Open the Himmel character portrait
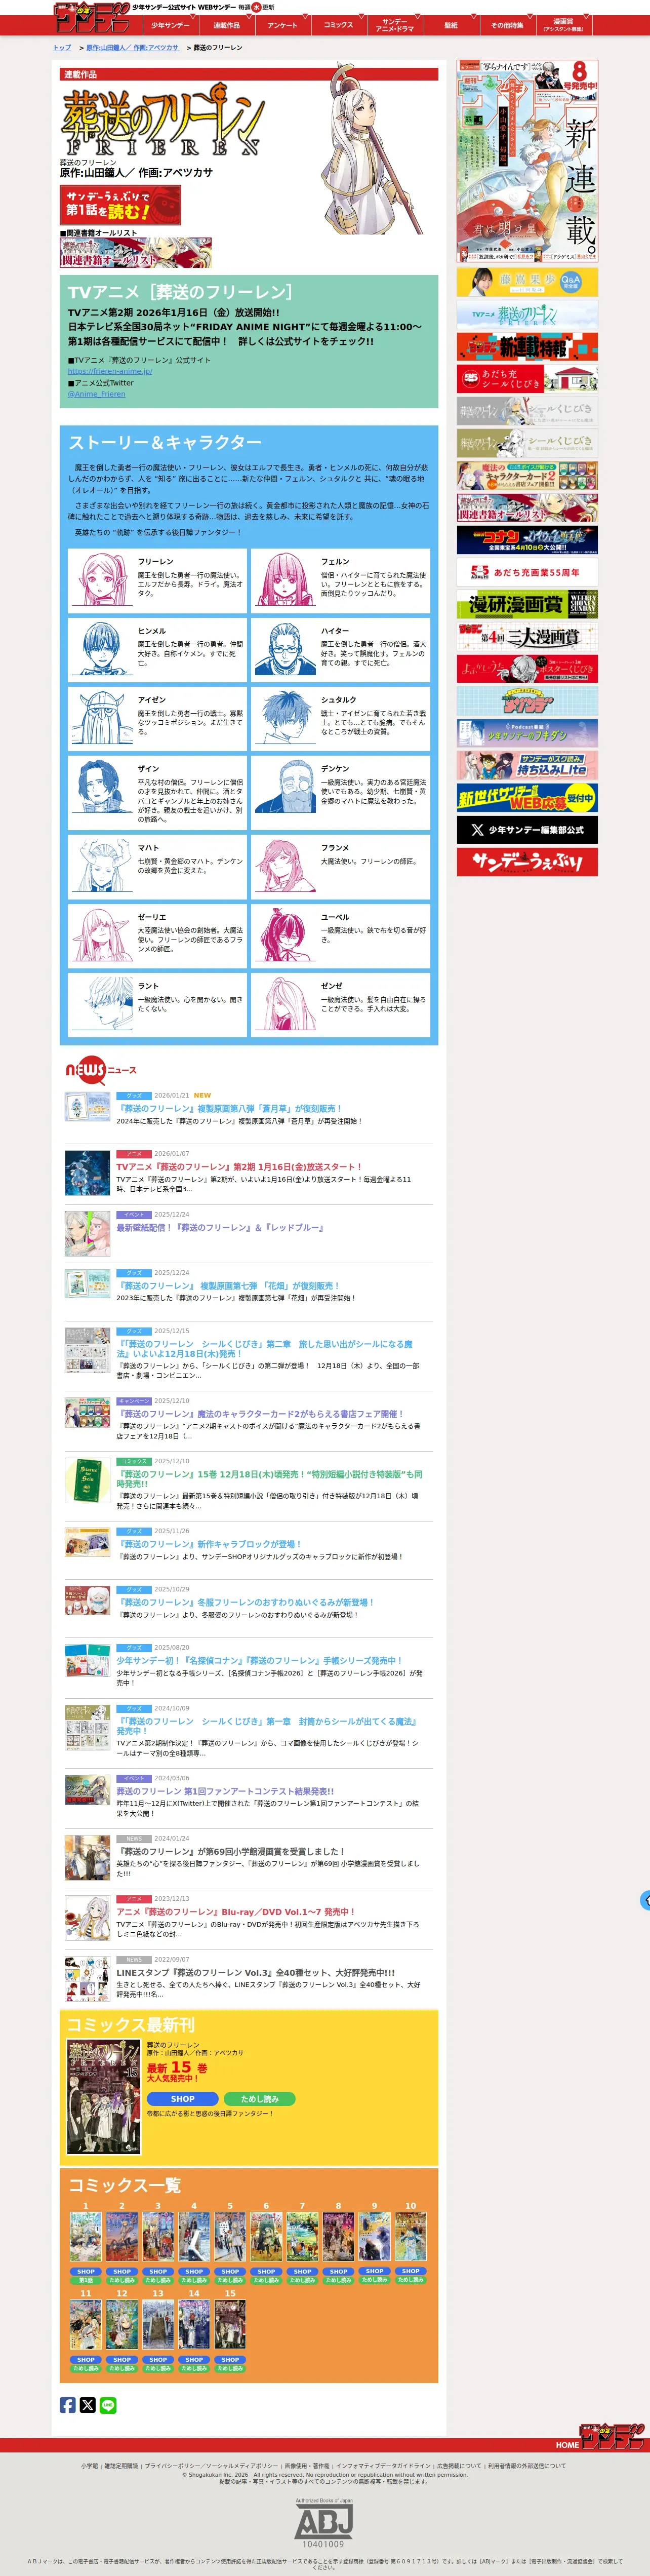Viewport: 650px width, 2576px height. click(x=101, y=649)
